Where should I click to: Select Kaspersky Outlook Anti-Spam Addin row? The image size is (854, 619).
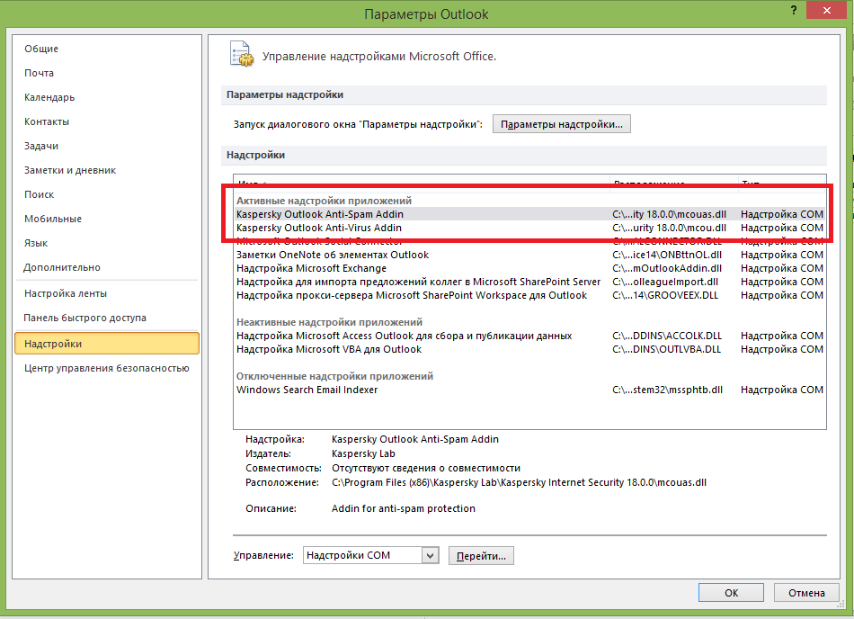tap(529, 214)
